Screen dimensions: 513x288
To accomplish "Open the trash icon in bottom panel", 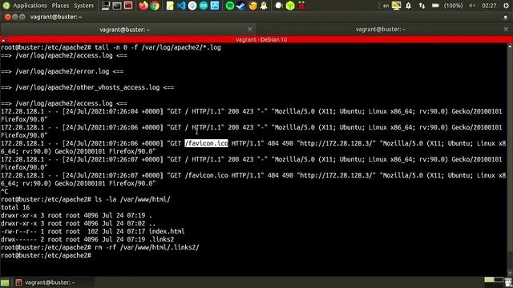I will click(508, 282).
